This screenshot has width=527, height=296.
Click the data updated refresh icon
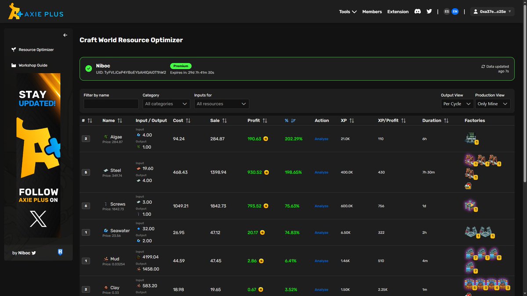coord(483,67)
